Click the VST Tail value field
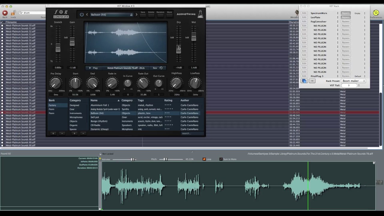The image size is (384, 216). 349,85
